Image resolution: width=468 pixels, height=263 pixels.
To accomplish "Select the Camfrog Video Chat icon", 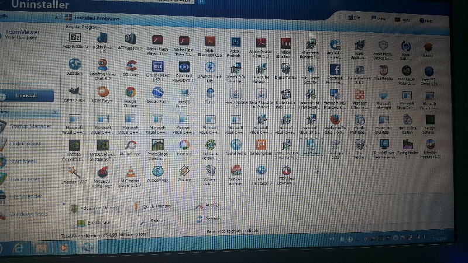I will [103, 65].
